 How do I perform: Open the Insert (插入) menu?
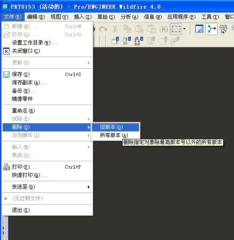click(x=83, y=17)
